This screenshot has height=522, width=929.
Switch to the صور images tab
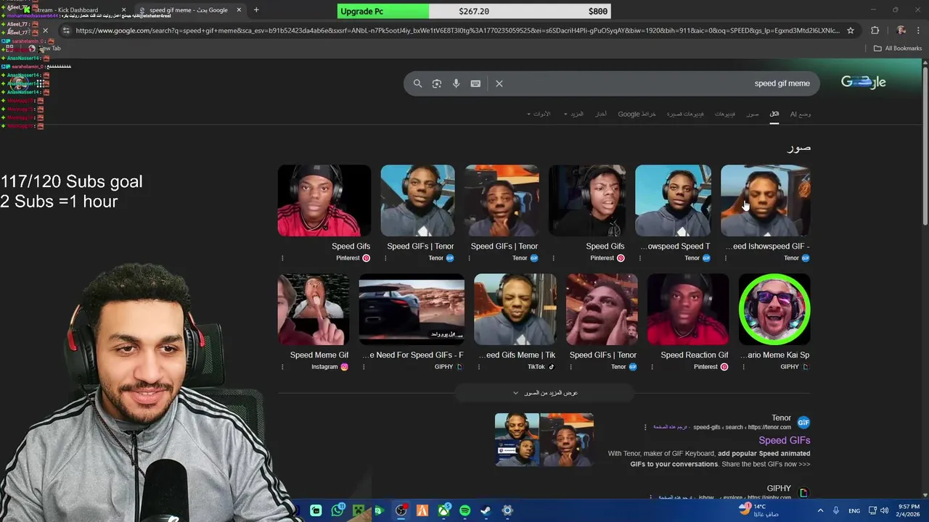tap(753, 114)
